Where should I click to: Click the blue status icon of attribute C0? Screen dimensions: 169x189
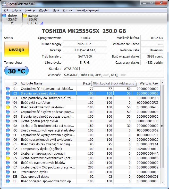coord(8,139)
